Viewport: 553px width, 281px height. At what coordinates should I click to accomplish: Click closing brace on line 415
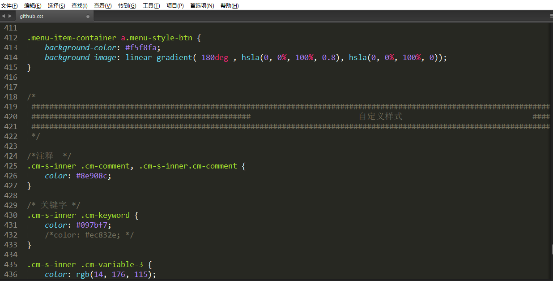(29, 68)
